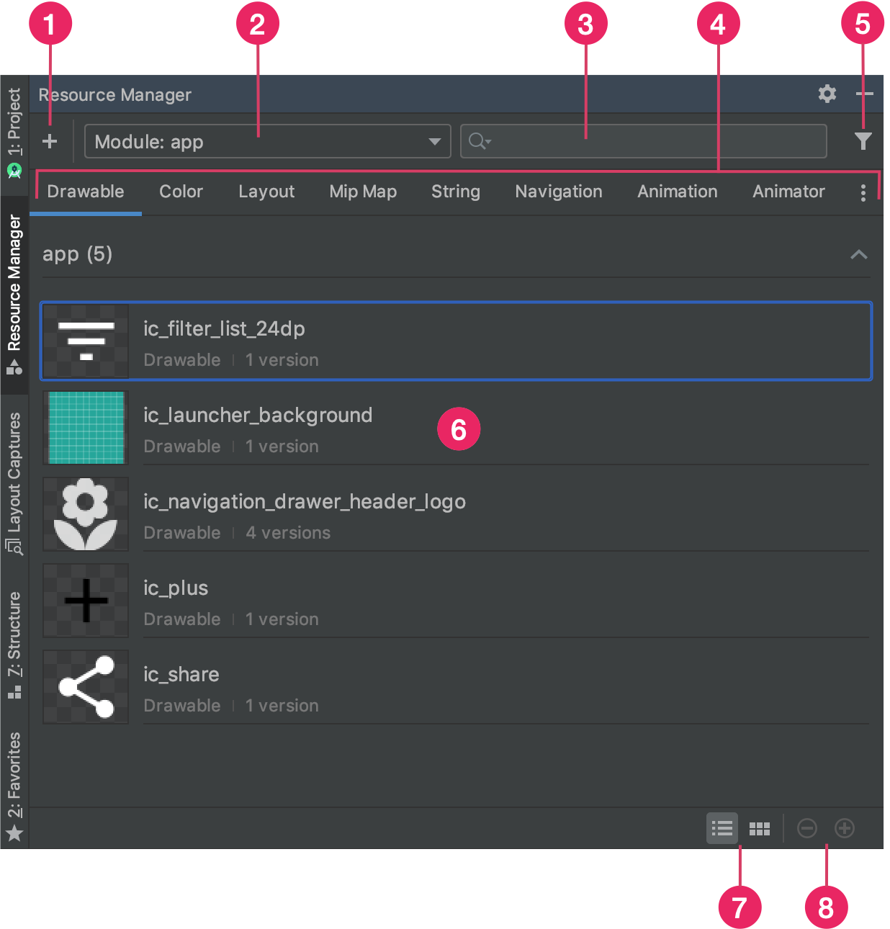Open the Layout Captures sidebar panel
The image size is (890, 929).
14,475
